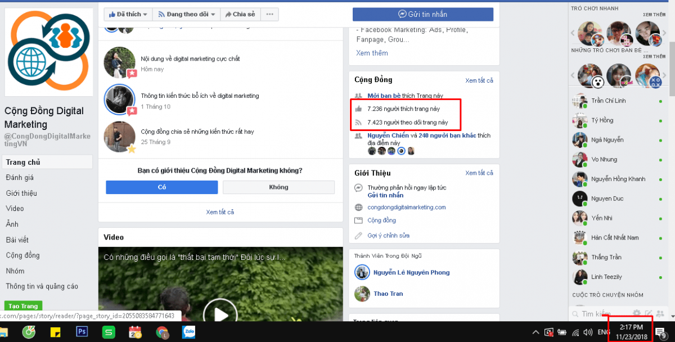Viewport: 675px width, 342px height.
Task: Open the Chrome taskbar icon
Action: (x=161, y=332)
